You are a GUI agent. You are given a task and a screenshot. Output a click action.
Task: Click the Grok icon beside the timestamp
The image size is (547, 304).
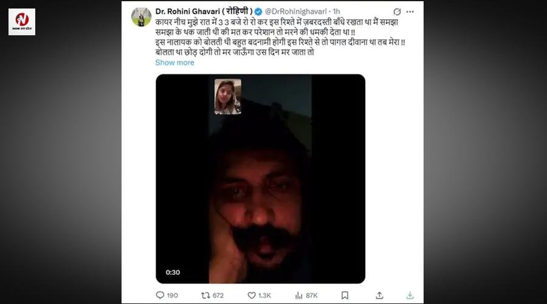397,12
